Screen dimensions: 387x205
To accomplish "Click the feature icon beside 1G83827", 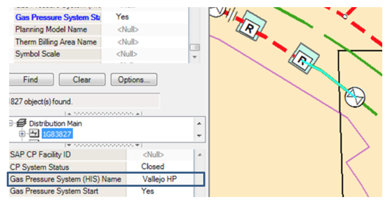I will coord(34,134).
